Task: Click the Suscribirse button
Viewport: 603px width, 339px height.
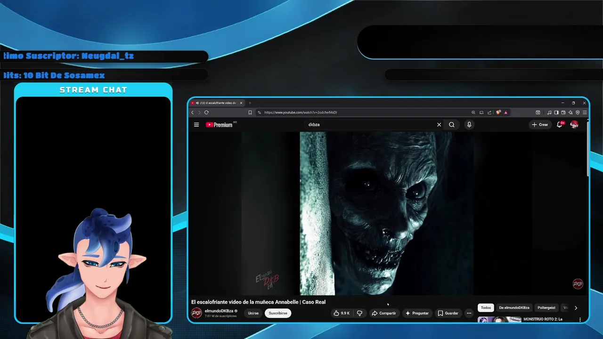Action: (278, 313)
